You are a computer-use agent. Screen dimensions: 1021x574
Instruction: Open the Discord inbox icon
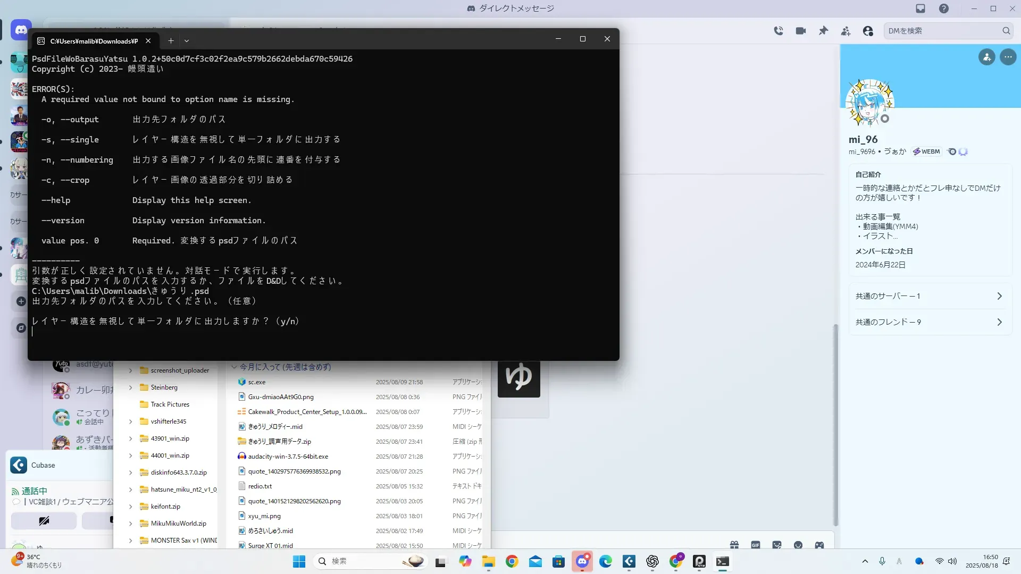coord(920,9)
